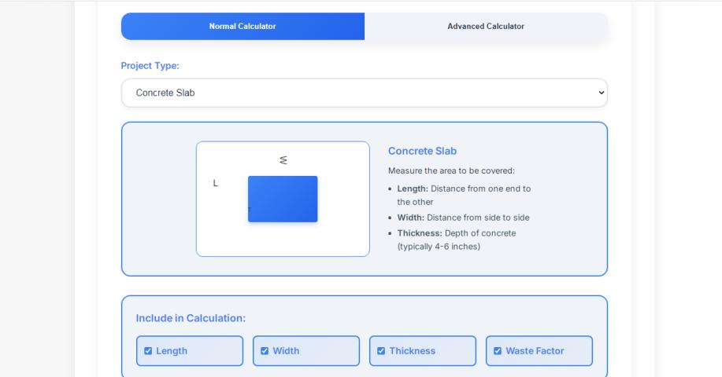Click the Include in Calculation heading

[x=191, y=318]
